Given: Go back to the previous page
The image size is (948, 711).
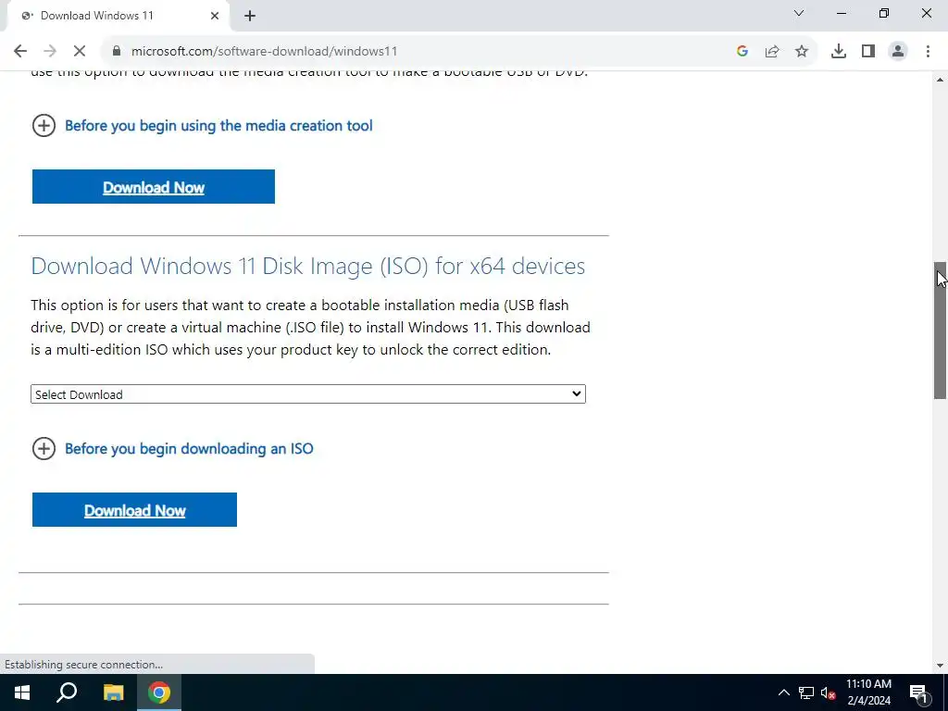Looking at the screenshot, I should click(20, 52).
